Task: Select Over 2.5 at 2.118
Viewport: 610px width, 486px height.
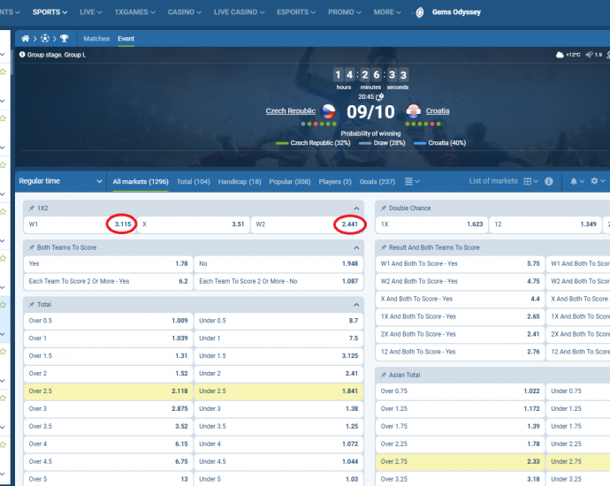Action: (108, 391)
